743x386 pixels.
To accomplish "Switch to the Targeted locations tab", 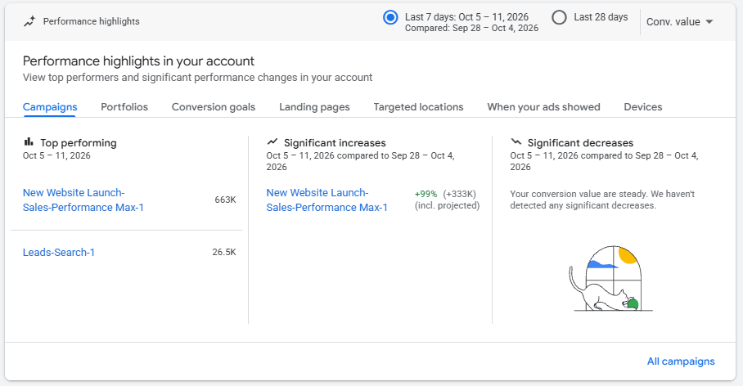I will [418, 107].
